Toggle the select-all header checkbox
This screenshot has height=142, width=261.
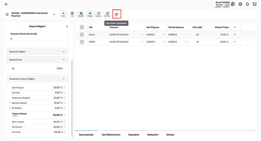pyautogui.click(x=82, y=27)
